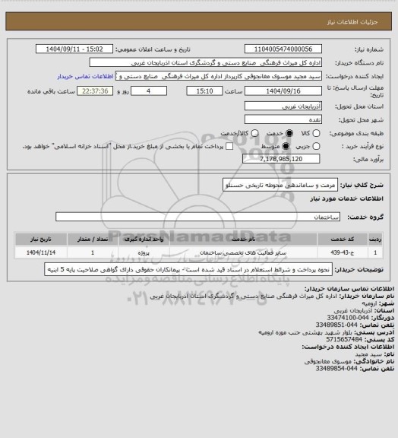This screenshot has width=398, height=438.
Task: Click financial estimate field 7,178,985,120
Action: click(281, 159)
